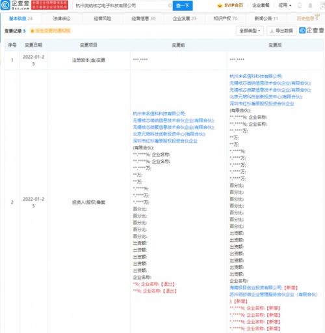Click the orange lock icon beside 变更记录

[32, 31]
